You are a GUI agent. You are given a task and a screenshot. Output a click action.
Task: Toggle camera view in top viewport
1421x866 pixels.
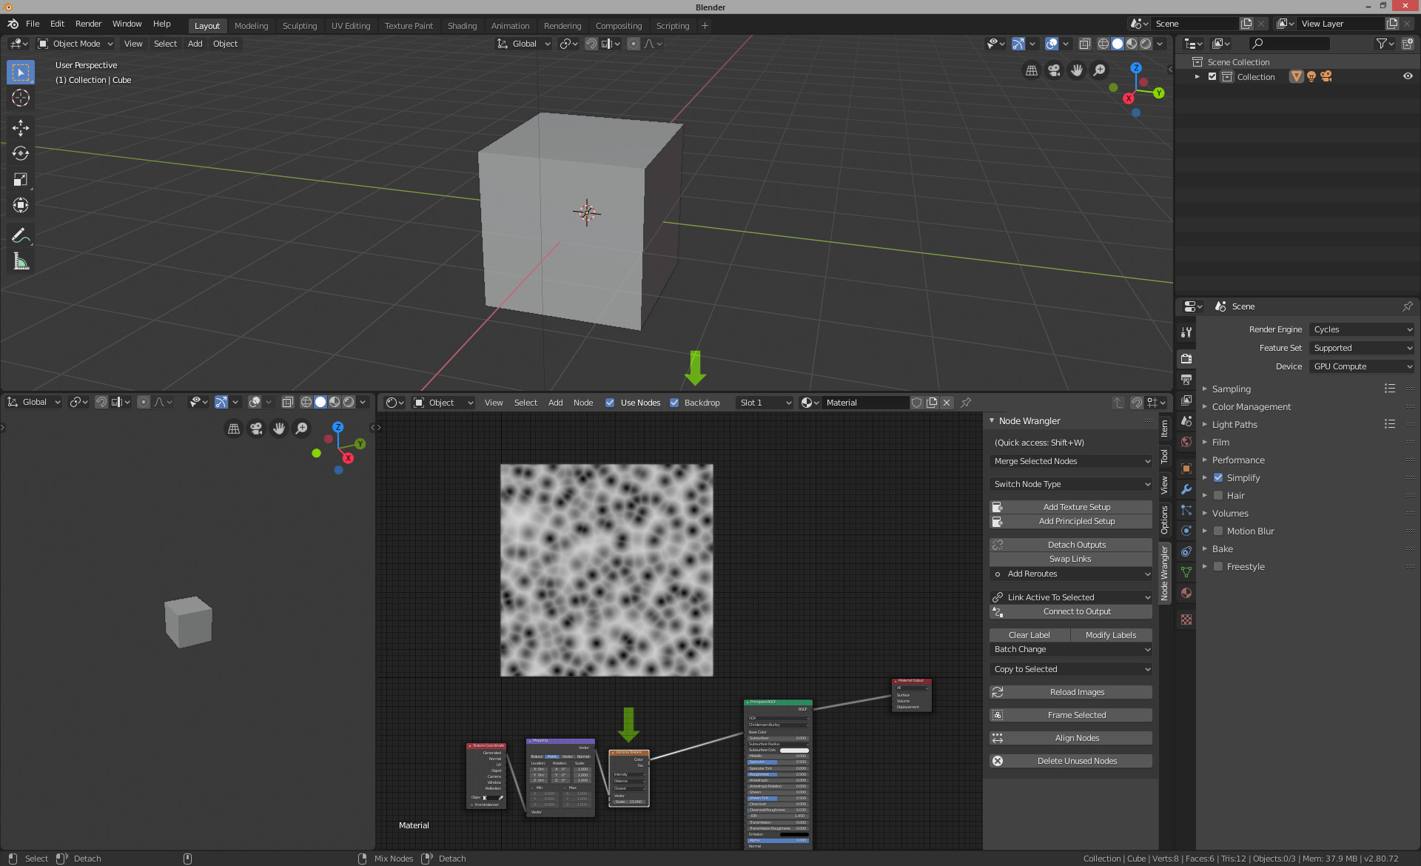[1054, 70]
